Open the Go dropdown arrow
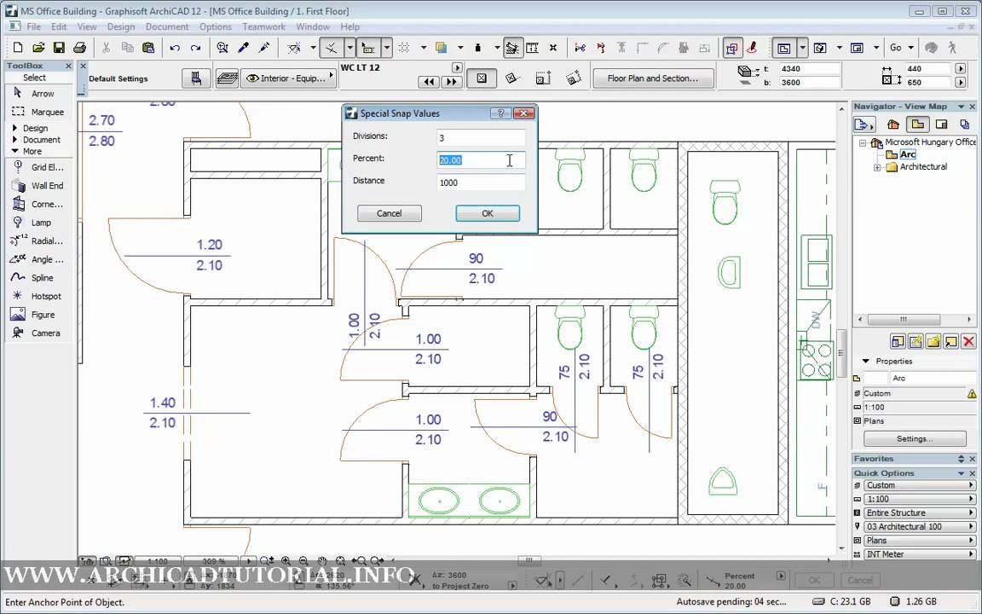Screen dimensions: 982x614 (x=910, y=48)
